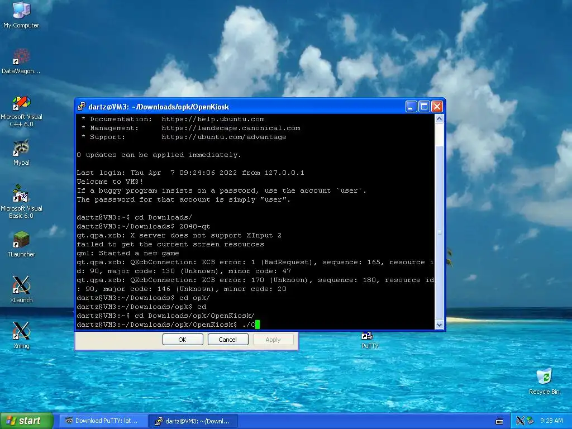Open the My Computer desktop icon
Viewport: 572px width, 429px height.
(21, 15)
